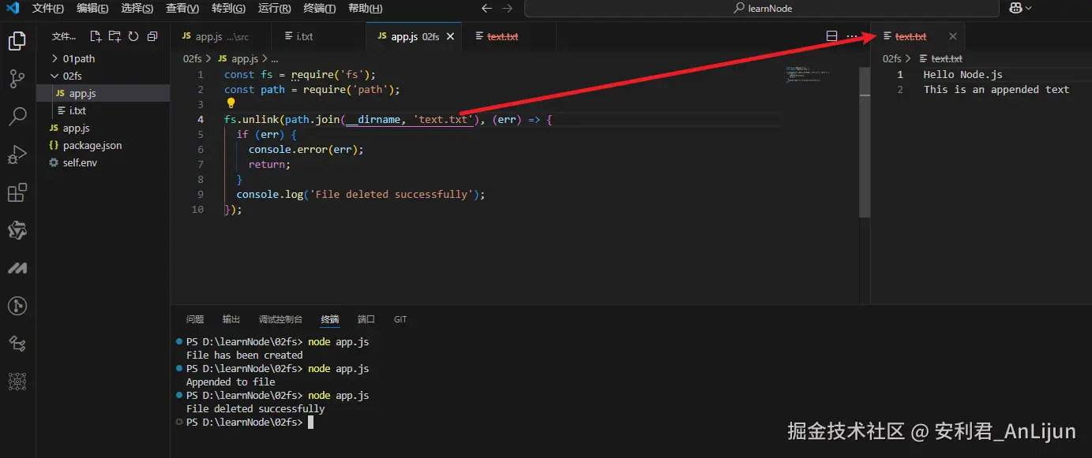Viewport: 1092px width, 458px height.
Task: Open the M-shaped extension icon in activity bar
Action: (x=17, y=268)
